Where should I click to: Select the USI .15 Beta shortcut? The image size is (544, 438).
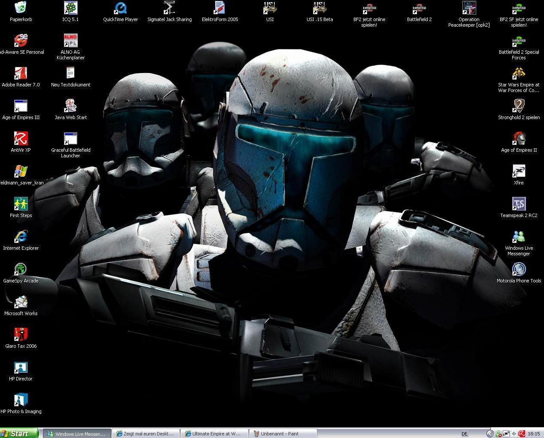point(319,8)
